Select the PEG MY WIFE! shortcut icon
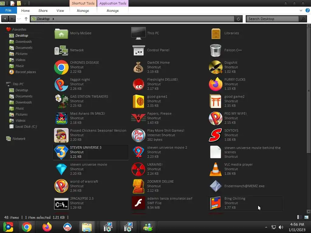Screen dimensions: 311x233 point(216,118)
